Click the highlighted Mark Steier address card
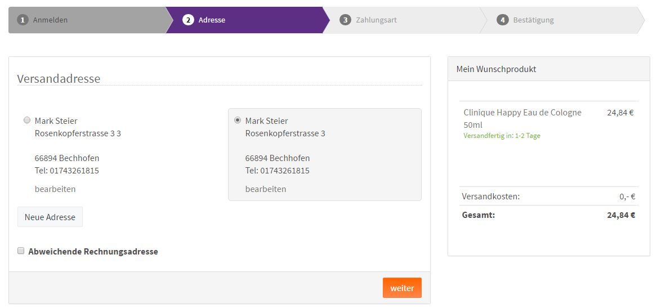Screen dimensions: 657x308 [325, 155]
